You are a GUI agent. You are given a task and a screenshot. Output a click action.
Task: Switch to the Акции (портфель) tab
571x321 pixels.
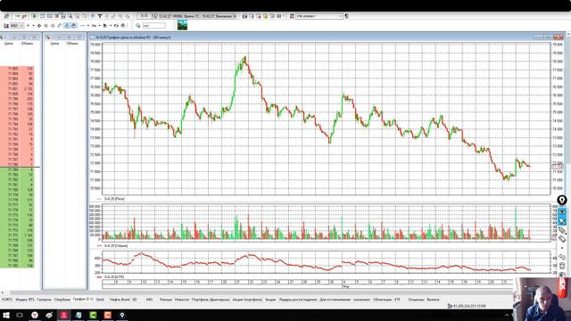247,300
